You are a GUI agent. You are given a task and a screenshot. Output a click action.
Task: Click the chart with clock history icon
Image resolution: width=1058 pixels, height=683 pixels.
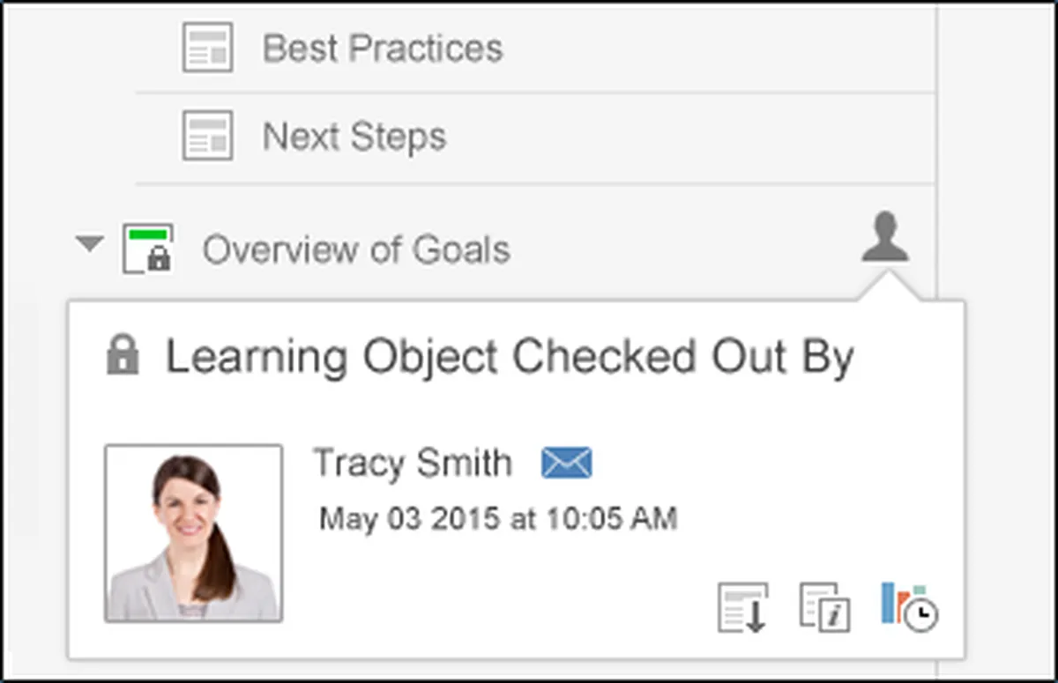click(x=908, y=607)
